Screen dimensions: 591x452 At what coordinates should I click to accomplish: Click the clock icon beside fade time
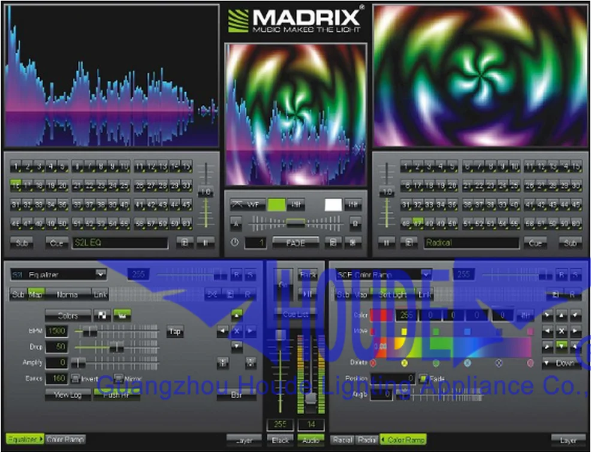tap(234, 242)
